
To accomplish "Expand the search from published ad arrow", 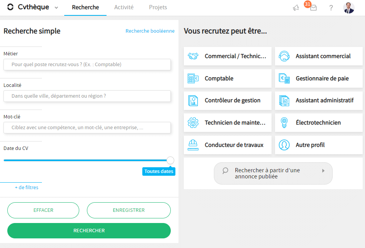I will 323,171.
